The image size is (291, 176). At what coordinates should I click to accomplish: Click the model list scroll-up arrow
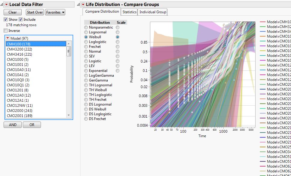tap(69, 44)
